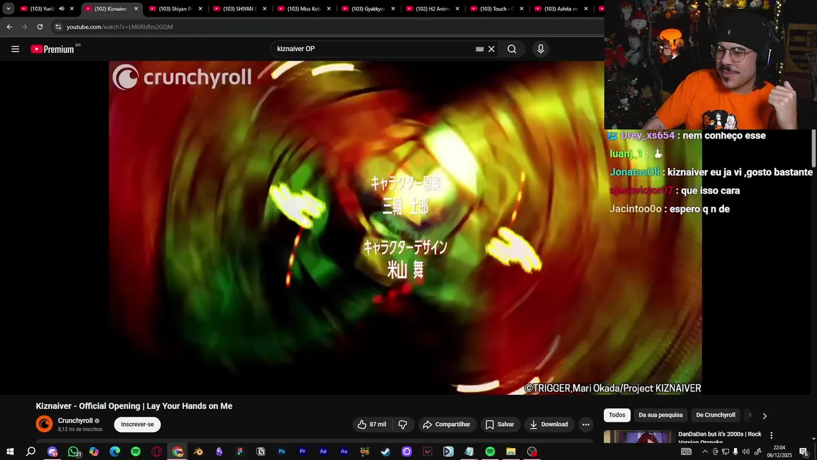Launch After Effects from the taskbar

323,452
